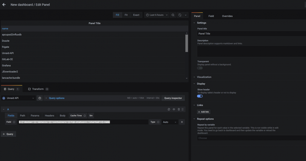The image size is (306, 161).
Task: Expand the Visualization section
Action: (204, 77)
